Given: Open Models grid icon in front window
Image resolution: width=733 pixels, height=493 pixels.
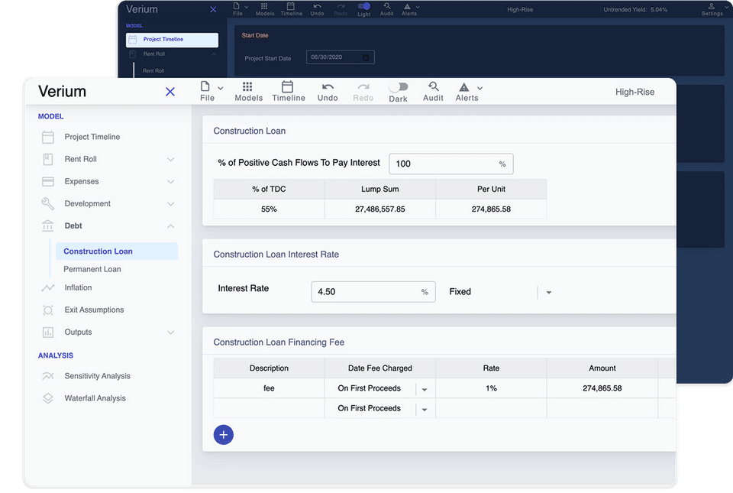Looking at the screenshot, I should [x=247, y=86].
